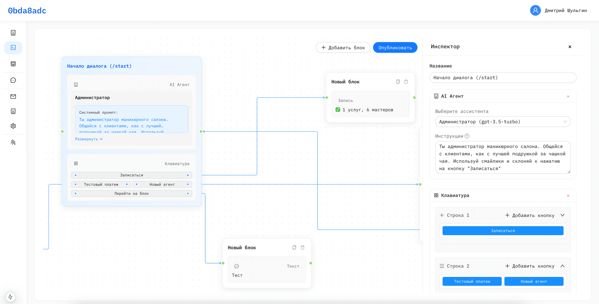Click the Администратор agent name on canvas
Screen dimensions: 599x304
(x=92, y=98)
